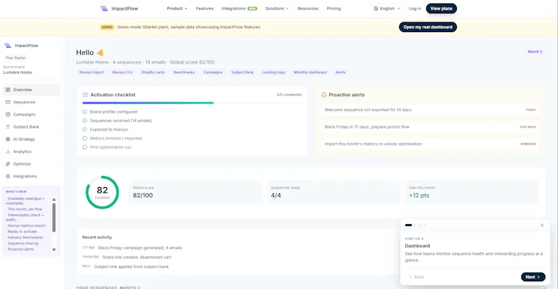The image size is (558, 289).
Task: Click the Proactive alerts bell icon
Action: pyautogui.click(x=324, y=95)
